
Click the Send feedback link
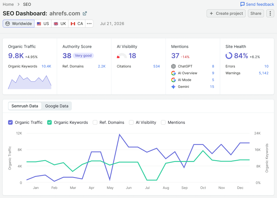(x=257, y=4)
